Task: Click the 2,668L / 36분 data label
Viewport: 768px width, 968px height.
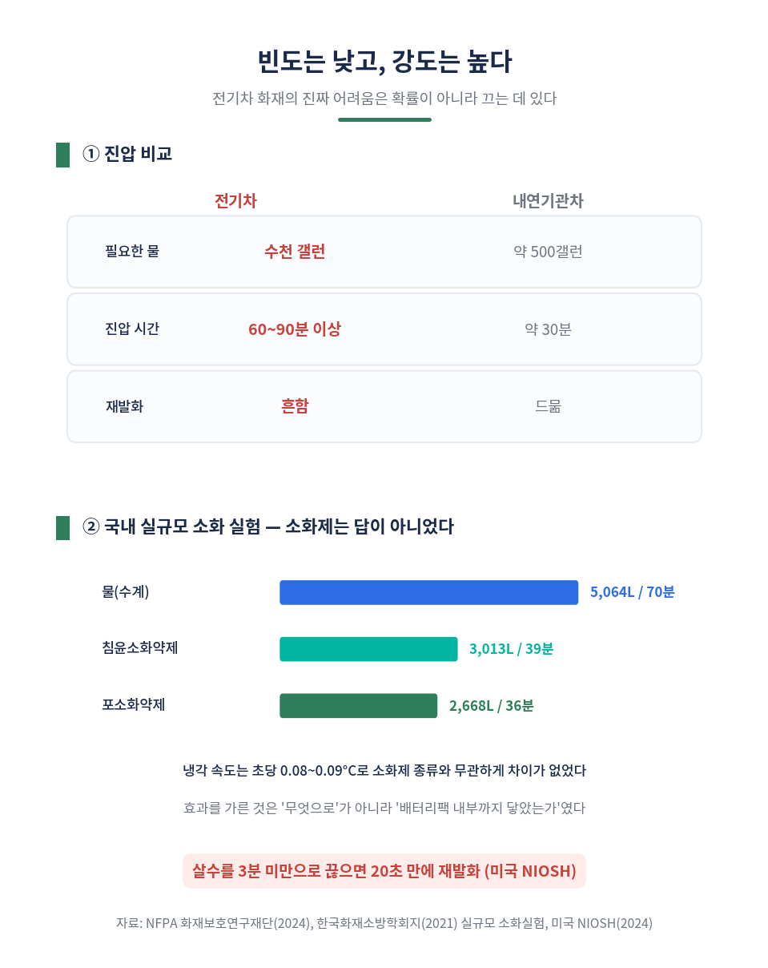Action: coord(492,706)
